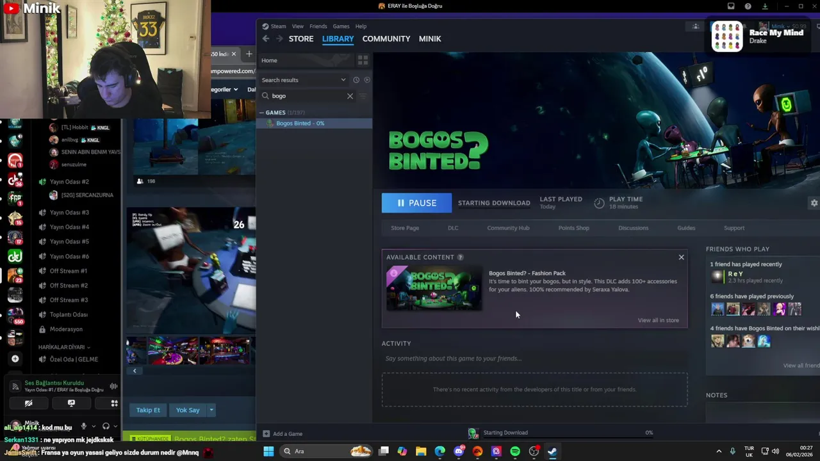The width and height of the screenshot is (820, 461).
Task: Open Discord from the Windows taskbar
Action: (x=459, y=451)
